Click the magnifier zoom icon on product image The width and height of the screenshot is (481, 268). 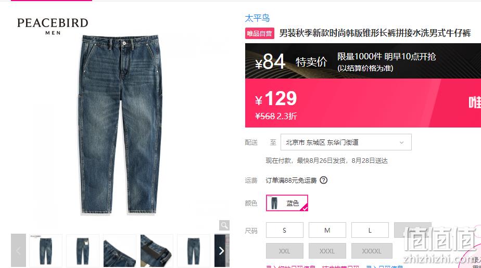coord(224,225)
